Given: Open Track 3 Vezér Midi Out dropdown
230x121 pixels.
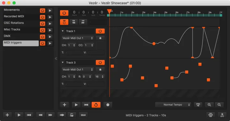Looking at the screenshot, I should [x=78, y=69].
